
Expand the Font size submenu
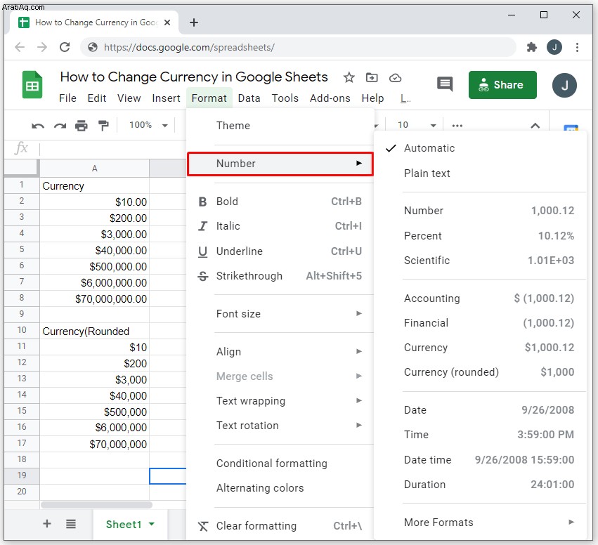coord(280,314)
